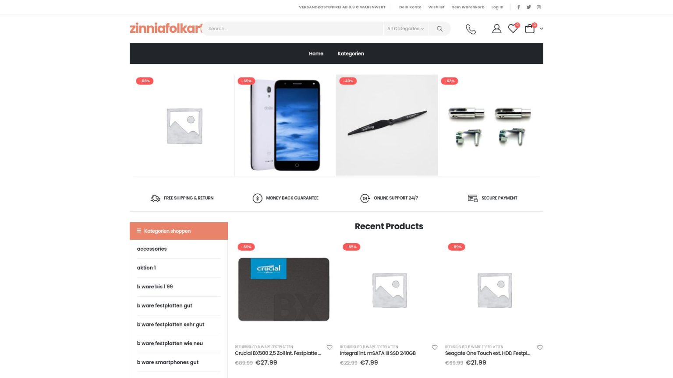
Task: Toggle the Kategorien shoppen menu header
Action: pos(179,231)
